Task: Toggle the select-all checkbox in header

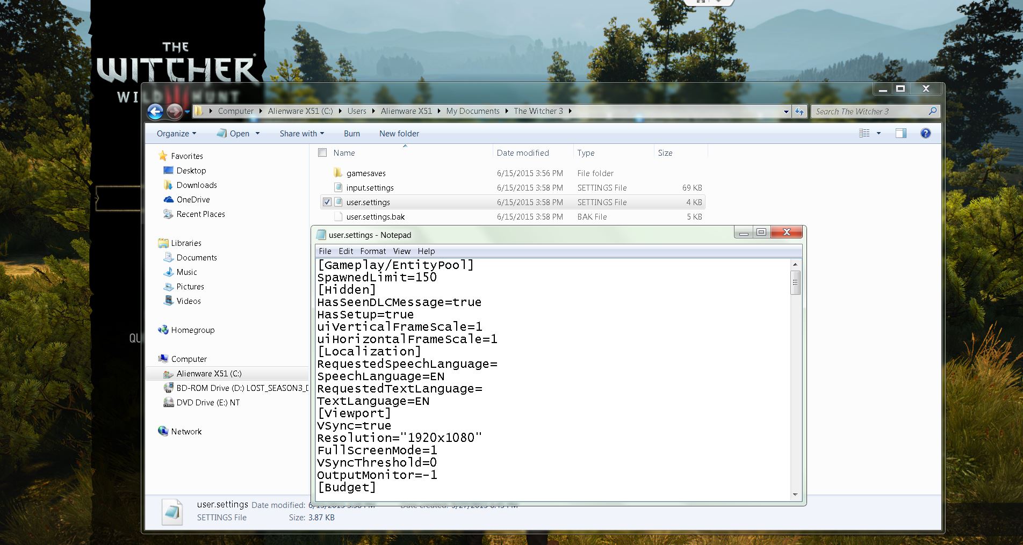Action: [322, 152]
